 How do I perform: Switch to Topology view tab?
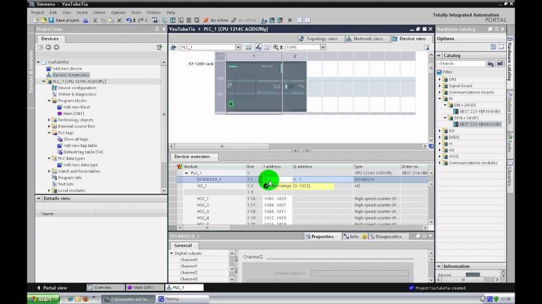[x=319, y=39]
